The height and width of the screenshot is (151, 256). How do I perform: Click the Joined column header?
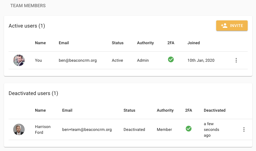pos(194,43)
